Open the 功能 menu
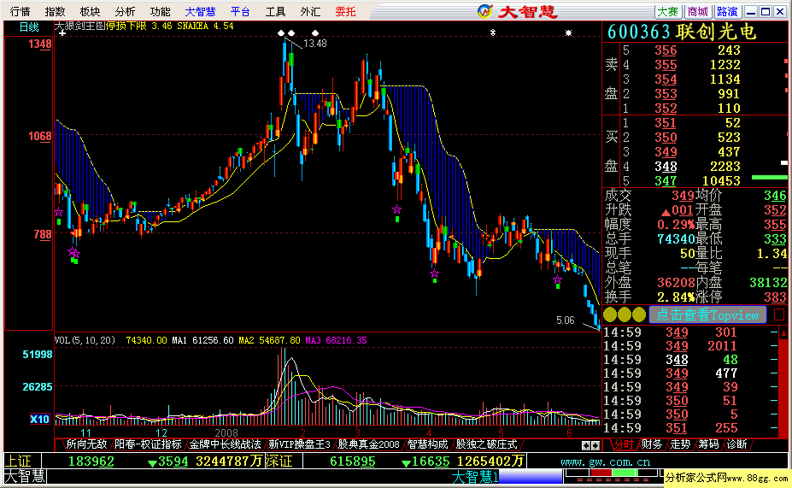The width and height of the screenshot is (792, 488). tap(161, 12)
